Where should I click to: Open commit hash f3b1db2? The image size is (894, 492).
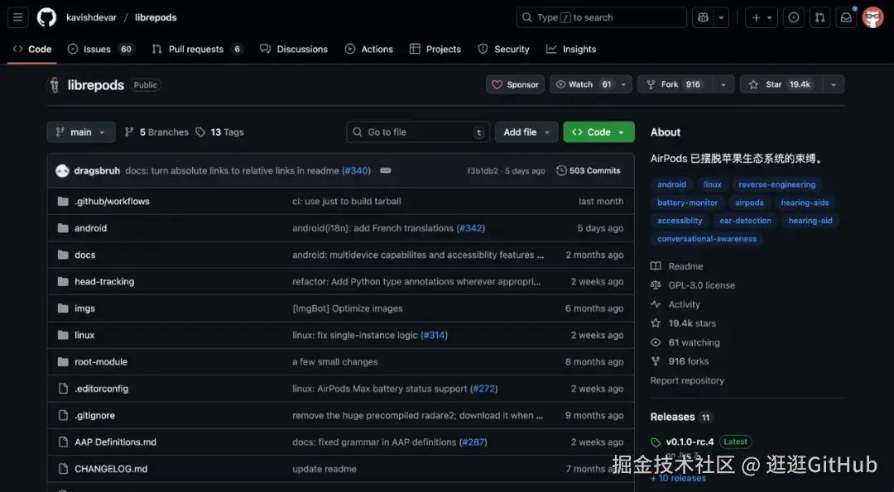pos(483,171)
